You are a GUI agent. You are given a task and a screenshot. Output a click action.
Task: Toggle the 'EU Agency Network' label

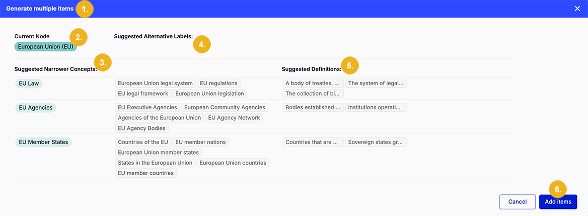[x=234, y=118]
